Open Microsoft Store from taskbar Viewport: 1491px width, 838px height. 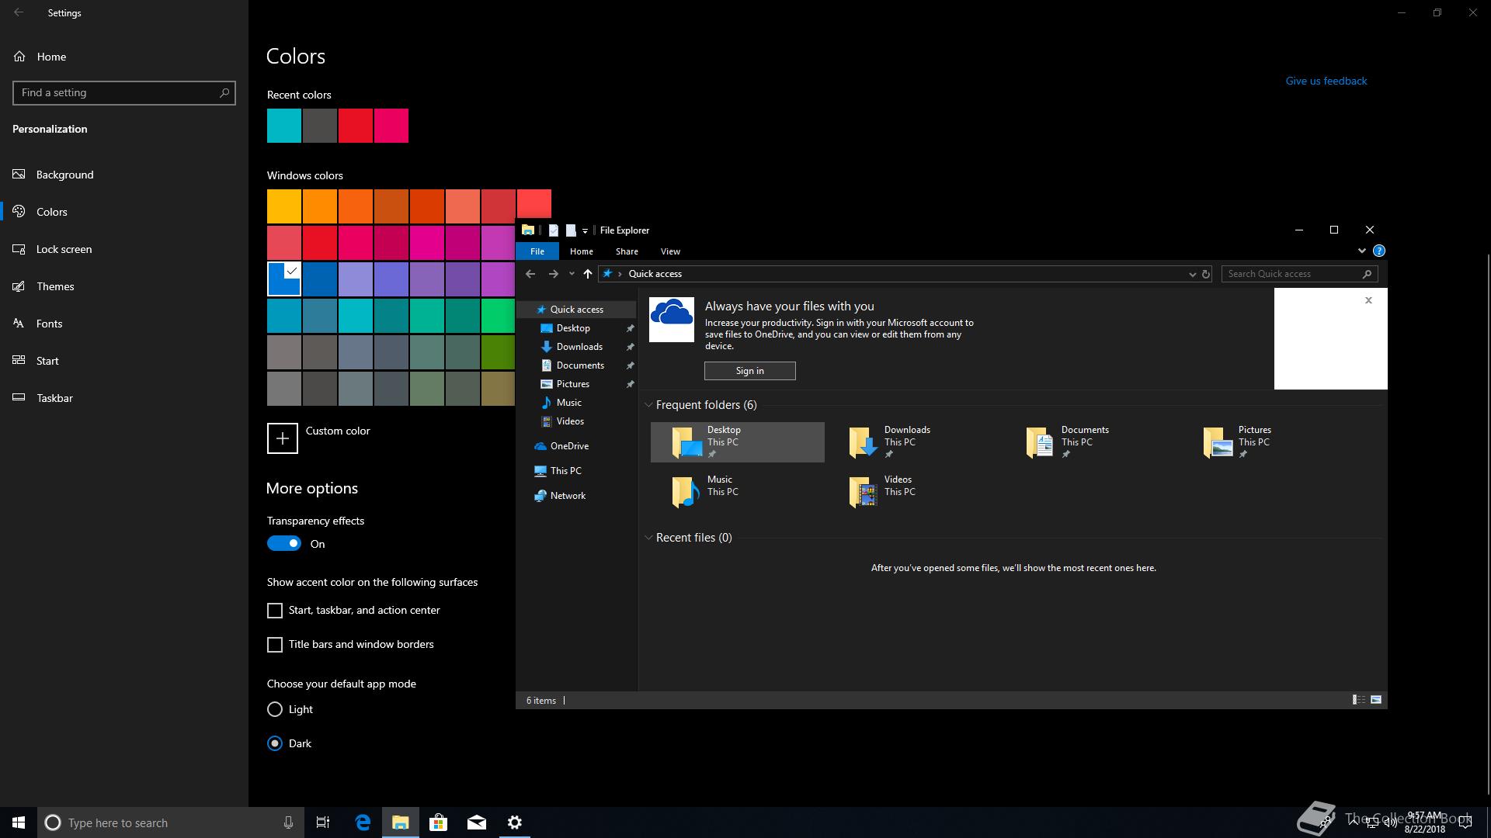coord(439,822)
